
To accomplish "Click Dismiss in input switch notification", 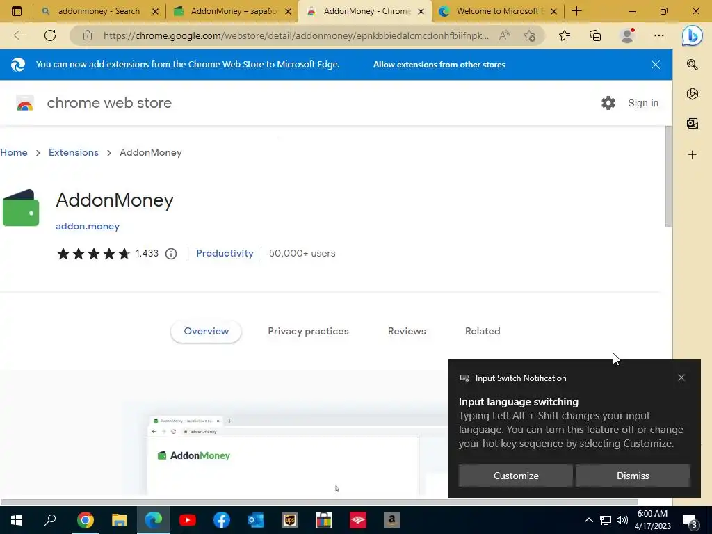I will coord(633,476).
